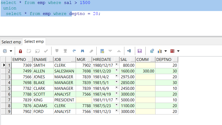Image resolution: width=222 pixels, height=125 pixels.
Task: Click the DEPTNO column header
Action: (167, 59)
